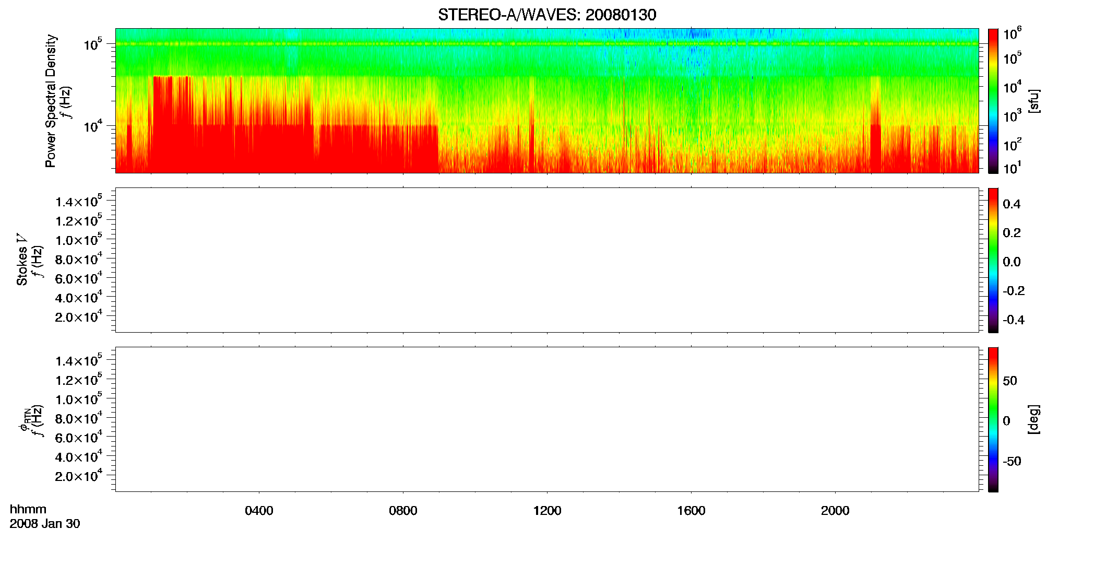The image size is (1094, 564).
Task: Click the "-0.4" tick on Stokes V colorbar
Action: click(1014, 320)
